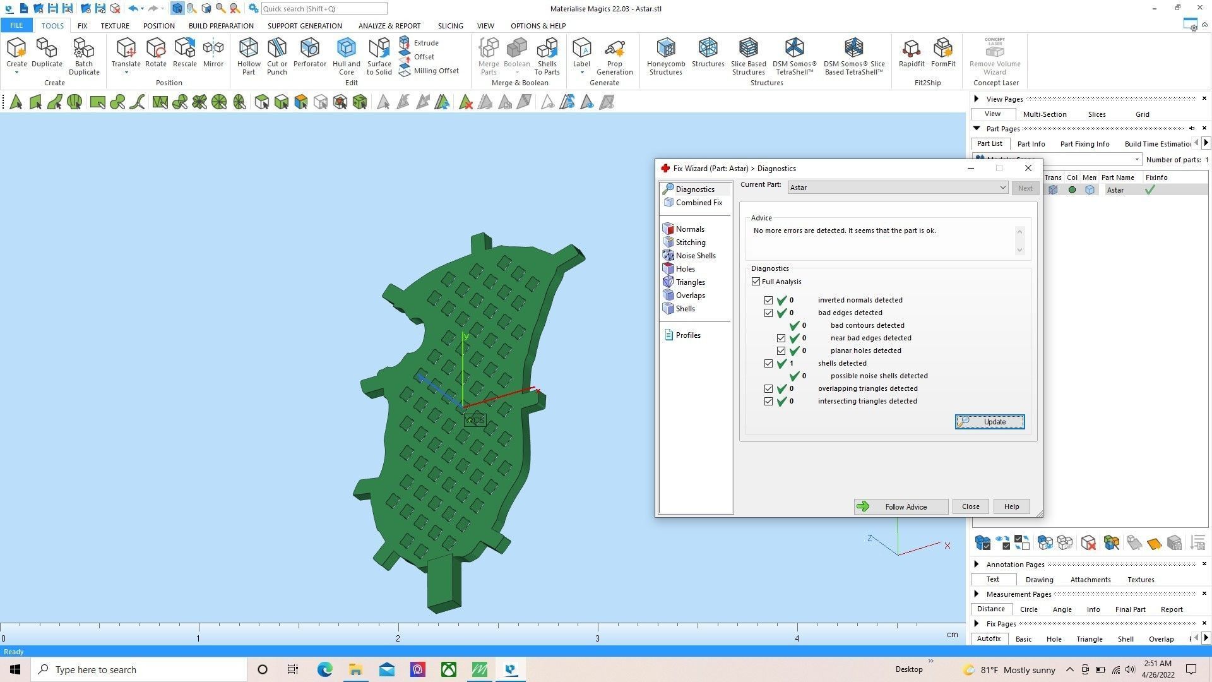Open Holes section in Fix Wizard
The height and width of the screenshot is (682, 1212).
point(685,269)
